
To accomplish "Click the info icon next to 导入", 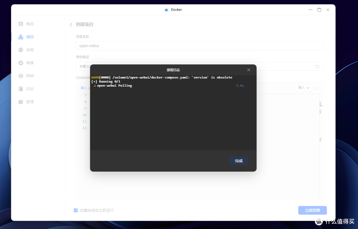I will [x=317, y=88].
